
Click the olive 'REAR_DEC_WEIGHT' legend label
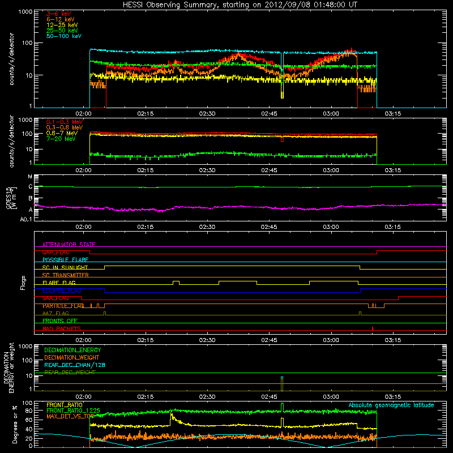[x=70, y=373]
